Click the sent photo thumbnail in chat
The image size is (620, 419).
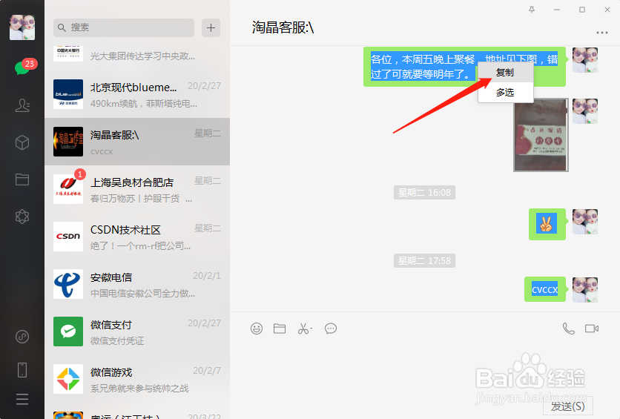click(541, 135)
